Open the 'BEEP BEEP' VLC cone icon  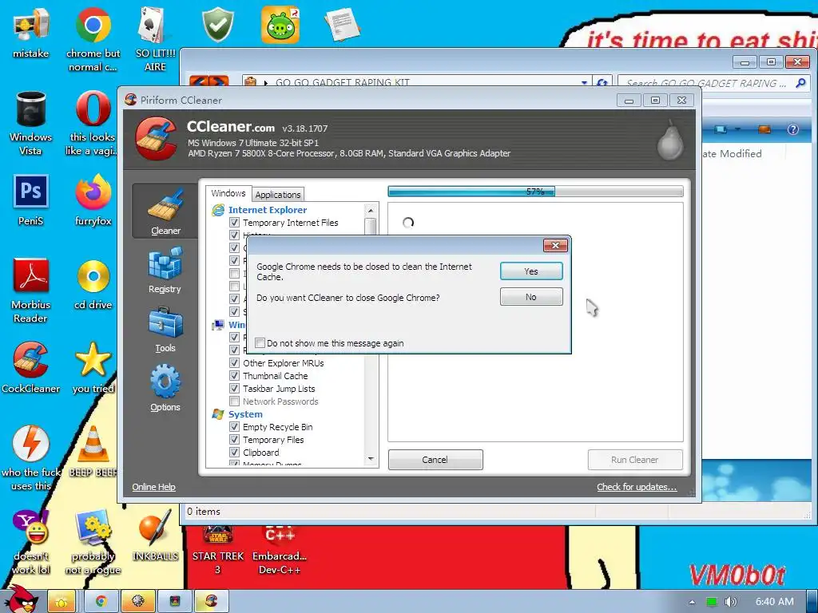pyautogui.click(x=93, y=452)
